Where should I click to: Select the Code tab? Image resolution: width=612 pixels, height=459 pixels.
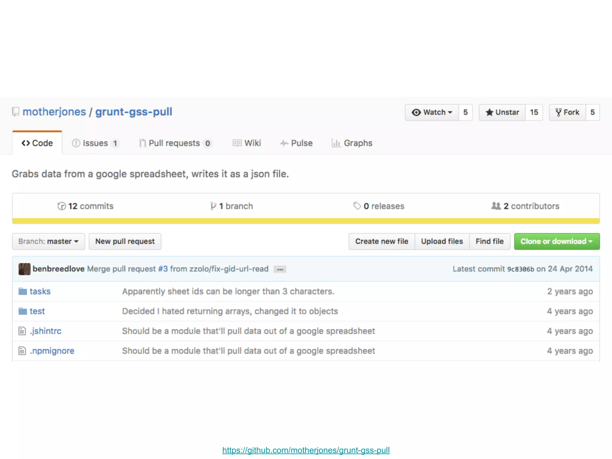pos(37,143)
